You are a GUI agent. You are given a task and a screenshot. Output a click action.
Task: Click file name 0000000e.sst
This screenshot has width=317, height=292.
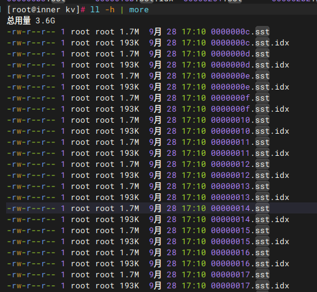pos(240,76)
